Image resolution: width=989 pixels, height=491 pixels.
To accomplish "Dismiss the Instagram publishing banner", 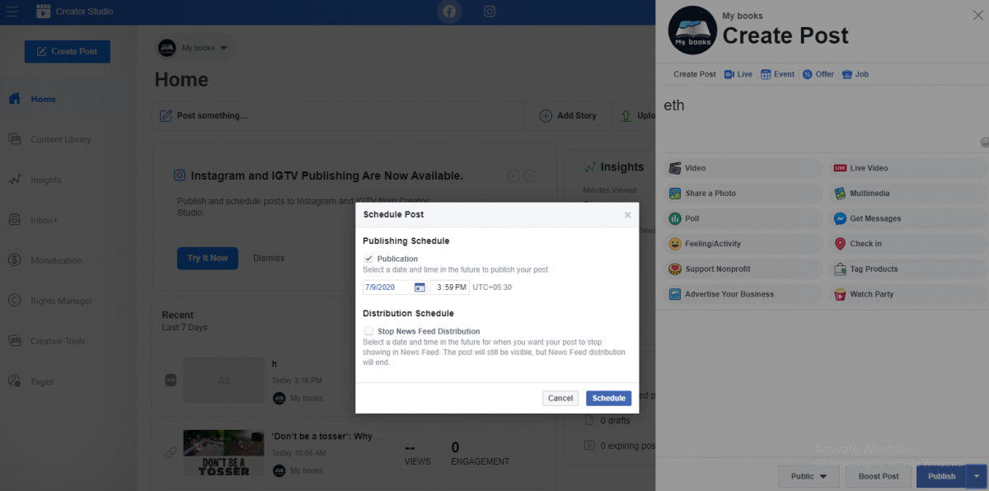I will coord(269,258).
